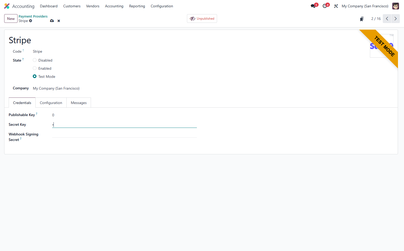This screenshot has height=251, width=404.
Task: Click the Webhook Signing Secret input field
Action: [125, 134]
